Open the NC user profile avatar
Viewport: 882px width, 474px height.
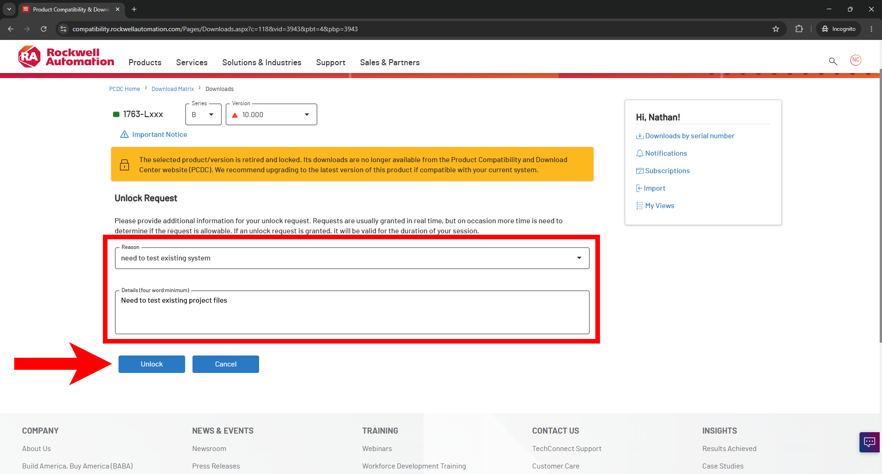point(855,60)
